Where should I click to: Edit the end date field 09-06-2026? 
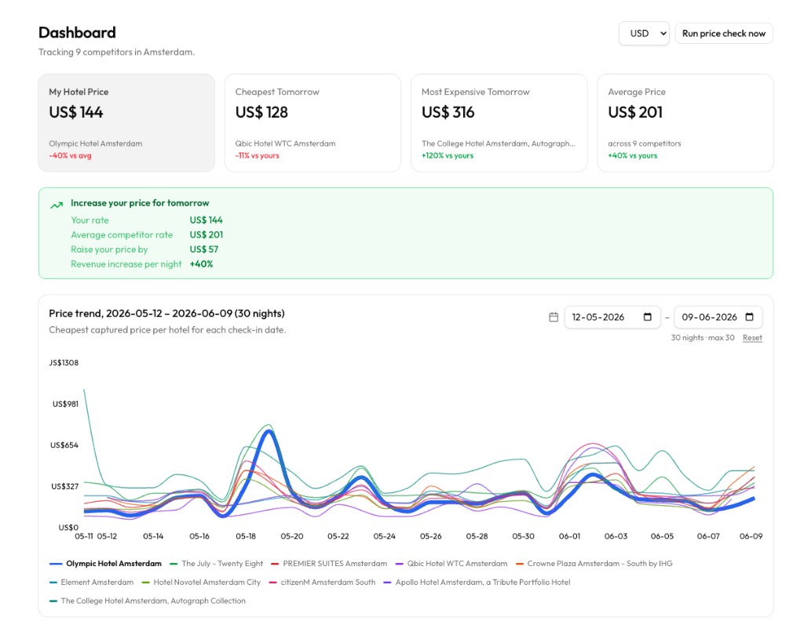click(x=718, y=317)
